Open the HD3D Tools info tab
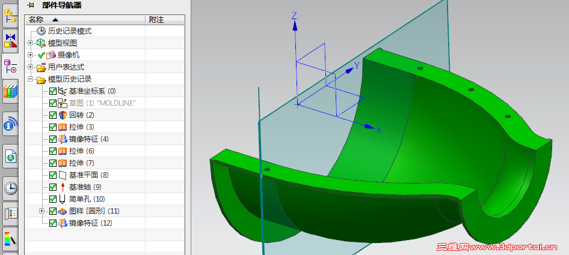569x255 pixels. click(x=11, y=124)
